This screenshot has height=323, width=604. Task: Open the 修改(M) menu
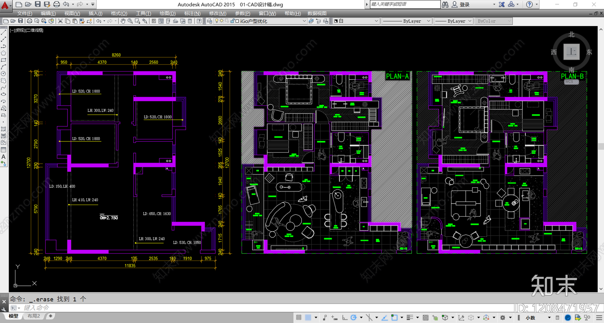[x=218, y=13]
